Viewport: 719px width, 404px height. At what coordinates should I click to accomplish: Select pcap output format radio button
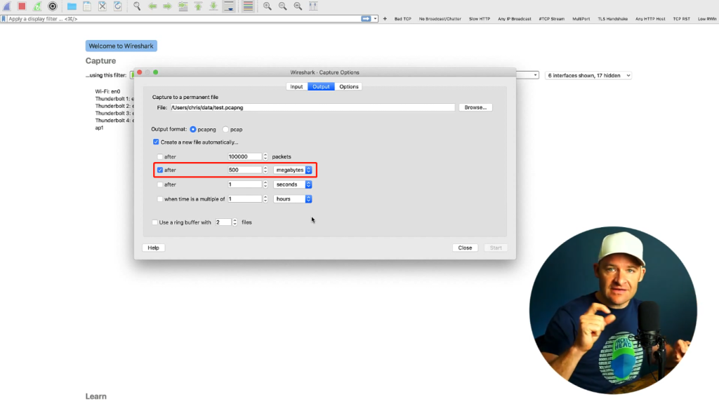coord(225,130)
